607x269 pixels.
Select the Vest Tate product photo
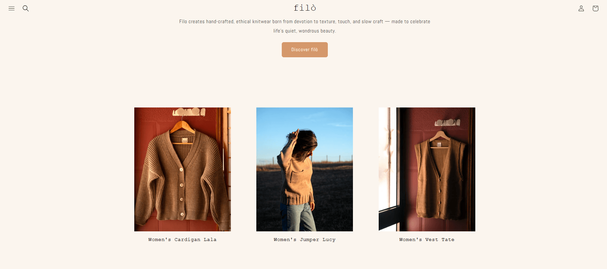(427, 169)
